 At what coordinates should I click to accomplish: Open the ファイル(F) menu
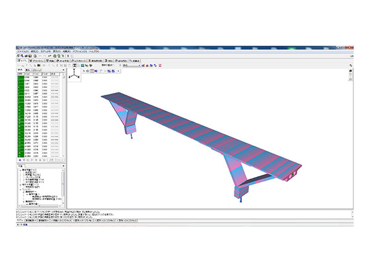click(23, 50)
